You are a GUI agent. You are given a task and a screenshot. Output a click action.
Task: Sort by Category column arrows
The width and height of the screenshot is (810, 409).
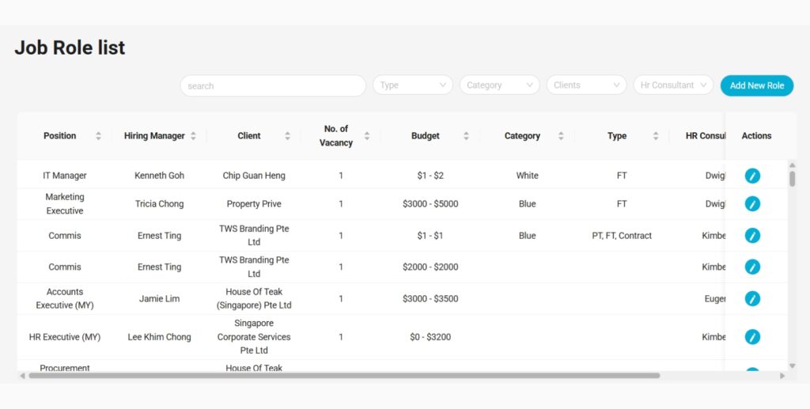[x=561, y=136]
